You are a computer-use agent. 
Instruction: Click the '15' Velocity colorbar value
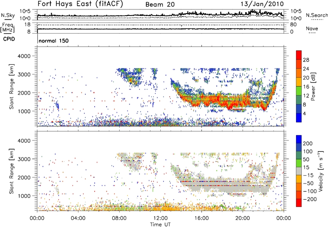tap(306, 167)
